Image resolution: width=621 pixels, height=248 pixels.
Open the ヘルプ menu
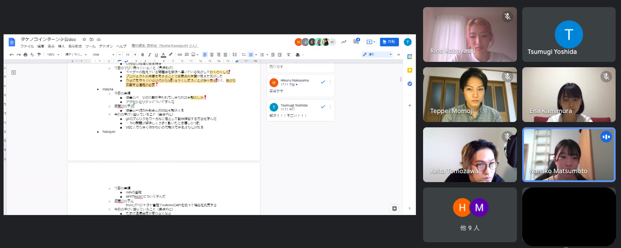click(x=121, y=46)
